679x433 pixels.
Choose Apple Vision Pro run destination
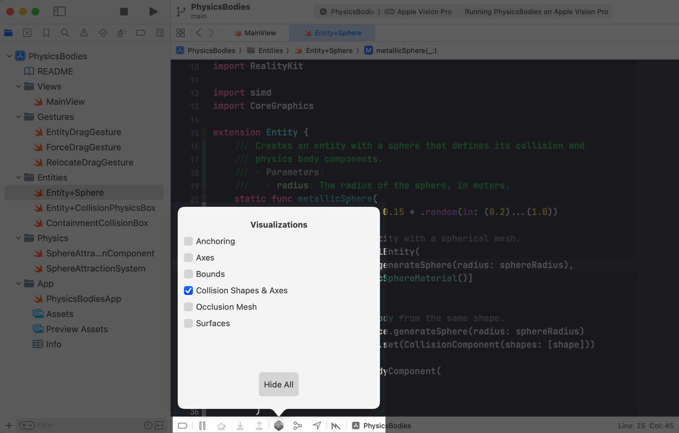click(418, 12)
